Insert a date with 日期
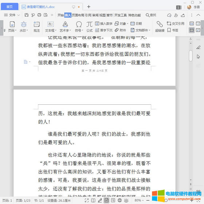 (136, 24)
